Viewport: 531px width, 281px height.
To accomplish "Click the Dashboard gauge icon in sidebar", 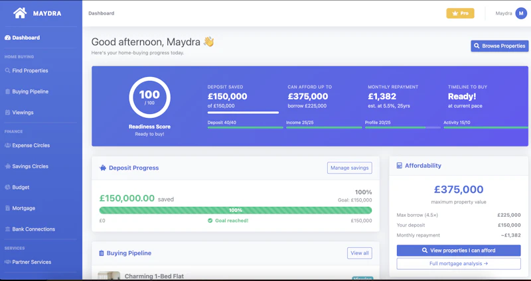I will coord(7,38).
